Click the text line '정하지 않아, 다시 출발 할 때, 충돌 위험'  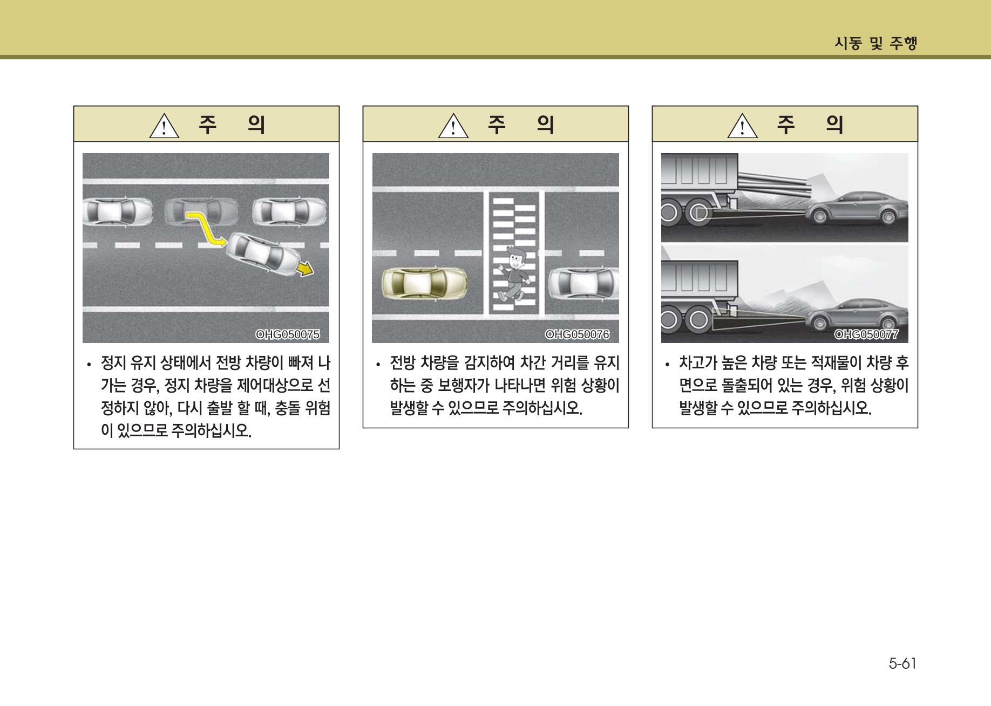[215, 408]
